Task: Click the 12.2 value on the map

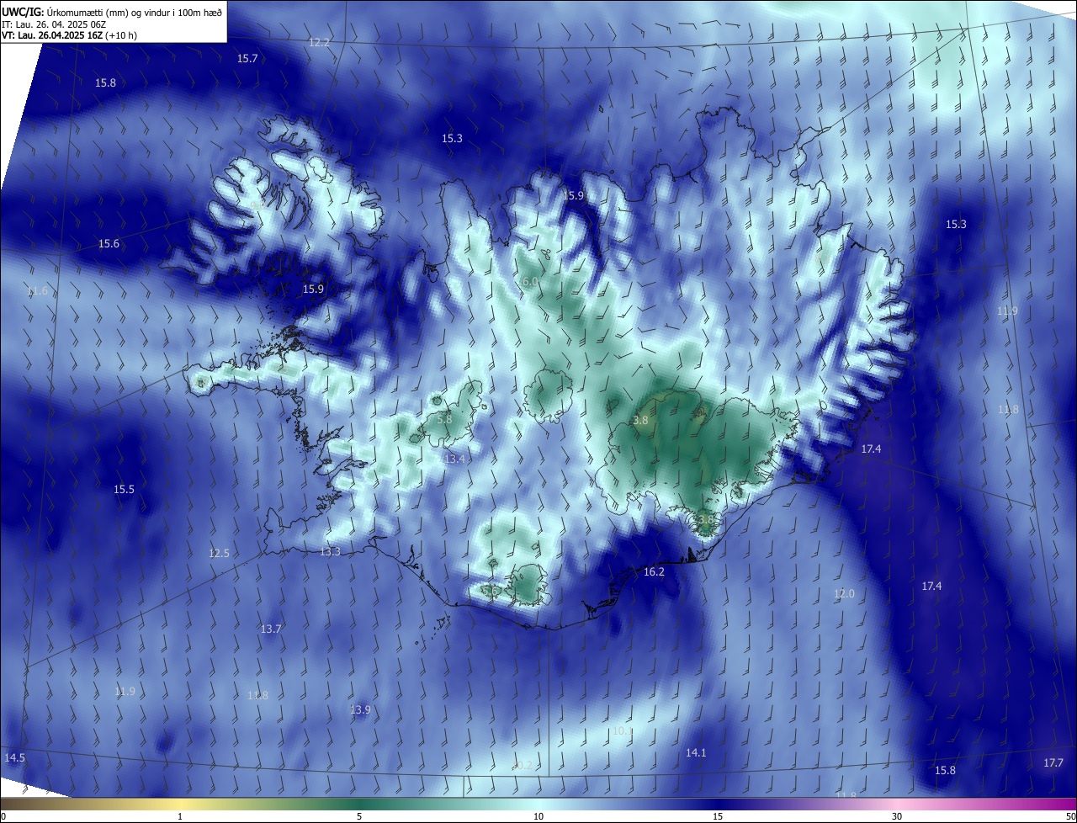Action: click(x=320, y=42)
